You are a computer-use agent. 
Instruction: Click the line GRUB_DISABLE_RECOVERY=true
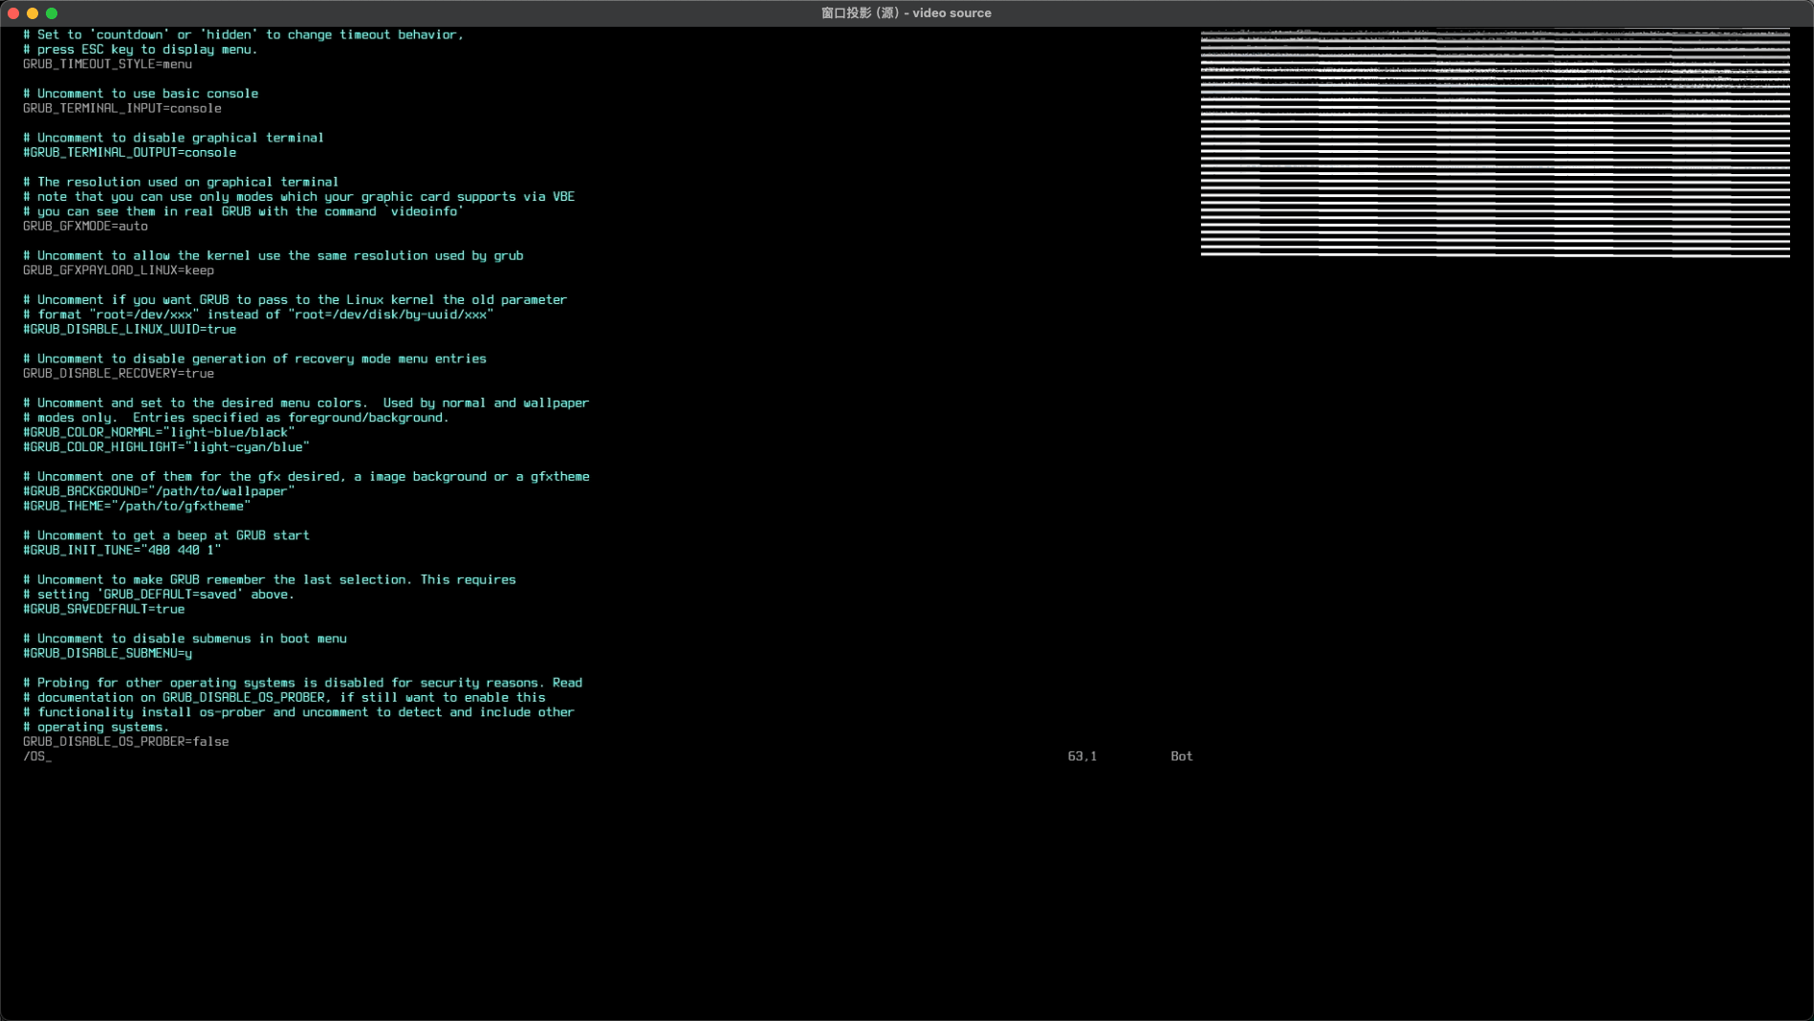(119, 373)
